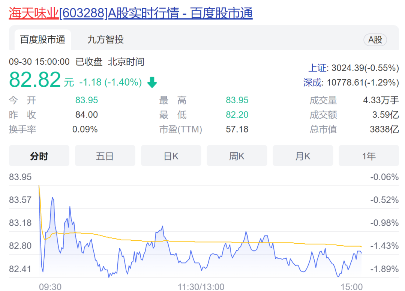Screen dimensions: 405x291
Task: Show the 月K candlestick chart
Action: tap(303, 156)
